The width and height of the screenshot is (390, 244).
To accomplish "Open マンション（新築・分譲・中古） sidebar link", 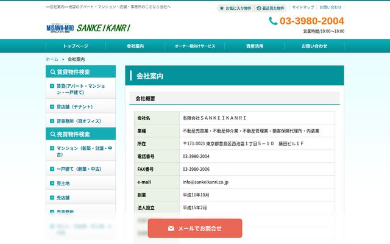I will click(81, 151).
